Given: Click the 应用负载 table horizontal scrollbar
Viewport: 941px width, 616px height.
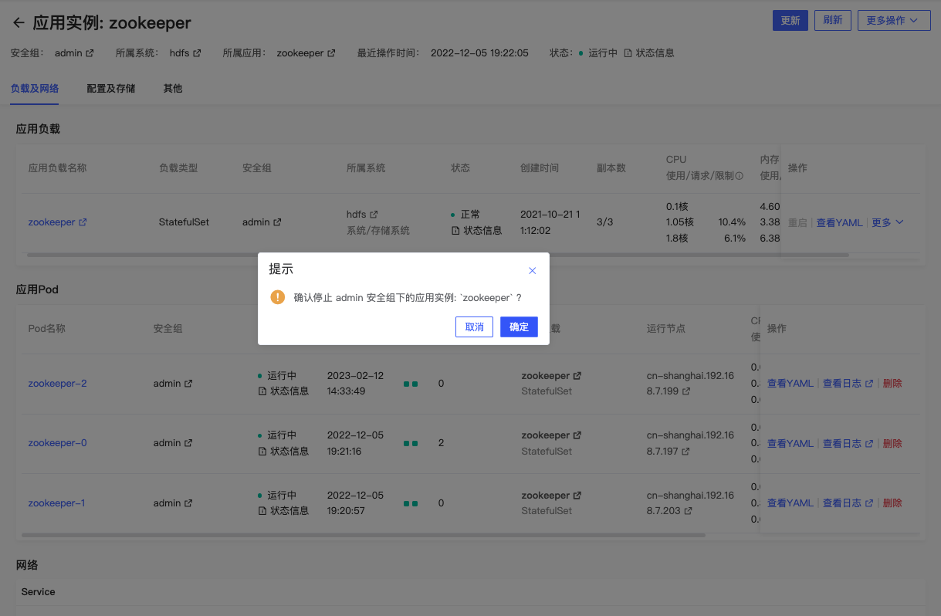Looking at the screenshot, I should (438, 255).
